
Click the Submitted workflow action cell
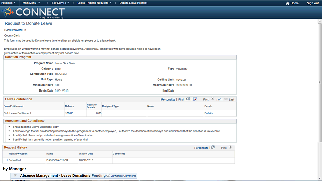coord(15,160)
